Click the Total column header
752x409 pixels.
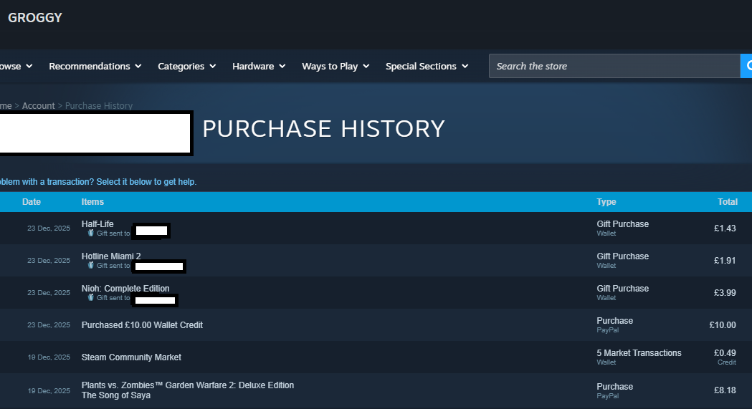pos(728,202)
